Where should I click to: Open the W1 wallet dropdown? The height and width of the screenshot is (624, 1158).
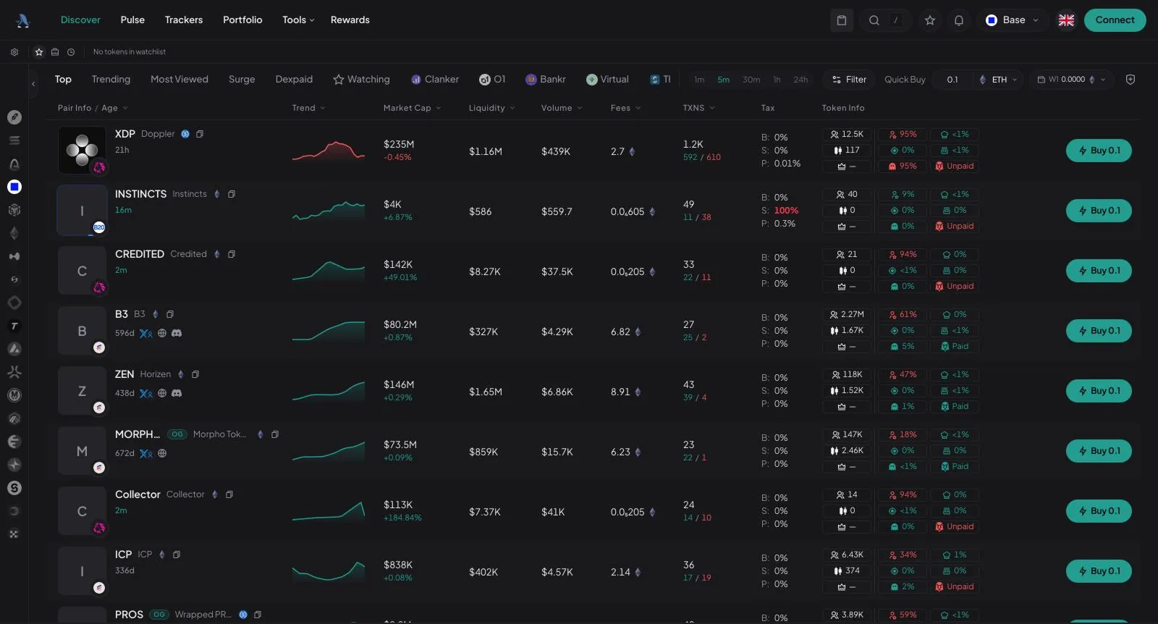[x=1072, y=80]
